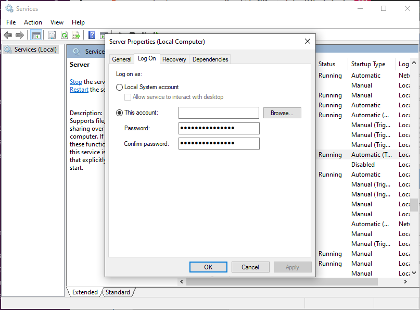Click the vertical scrollbar thumb

[x=414, y=205]
